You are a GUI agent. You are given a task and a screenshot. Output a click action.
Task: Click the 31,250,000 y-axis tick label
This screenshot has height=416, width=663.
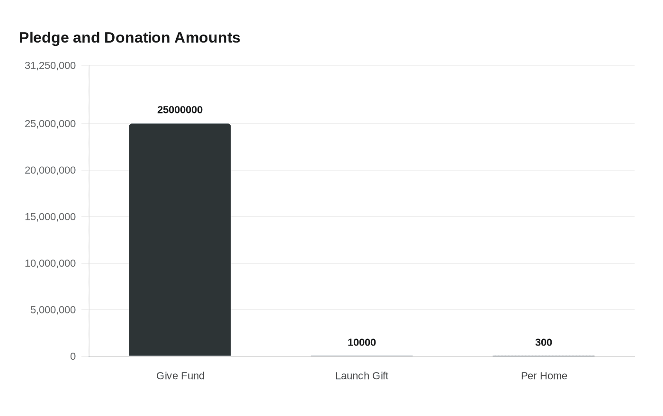(50, 66)
